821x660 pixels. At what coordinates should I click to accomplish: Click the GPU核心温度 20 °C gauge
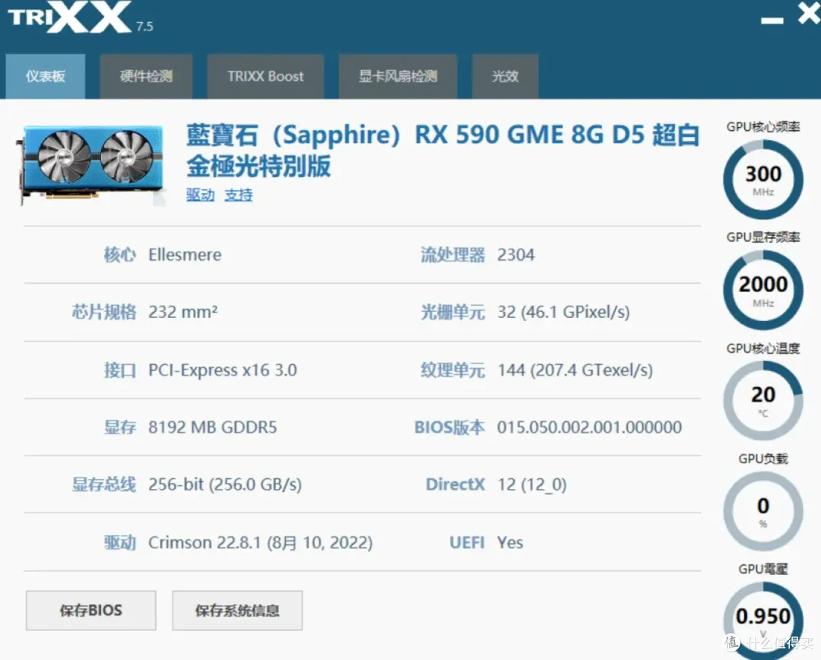pyautogui.click(x=763, y=401)
